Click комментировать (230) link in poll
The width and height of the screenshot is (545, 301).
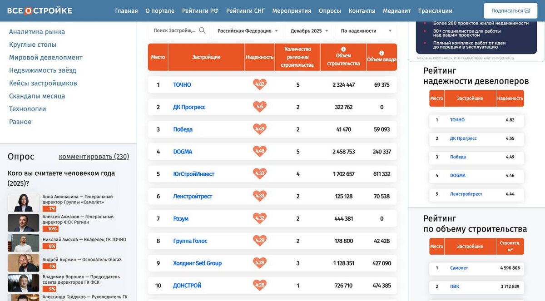tap(94, 157)
